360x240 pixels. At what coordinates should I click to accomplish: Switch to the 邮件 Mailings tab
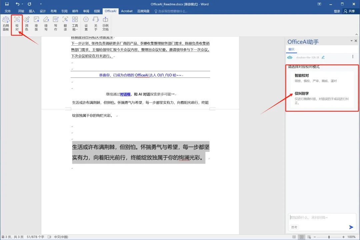coord(75,11)
